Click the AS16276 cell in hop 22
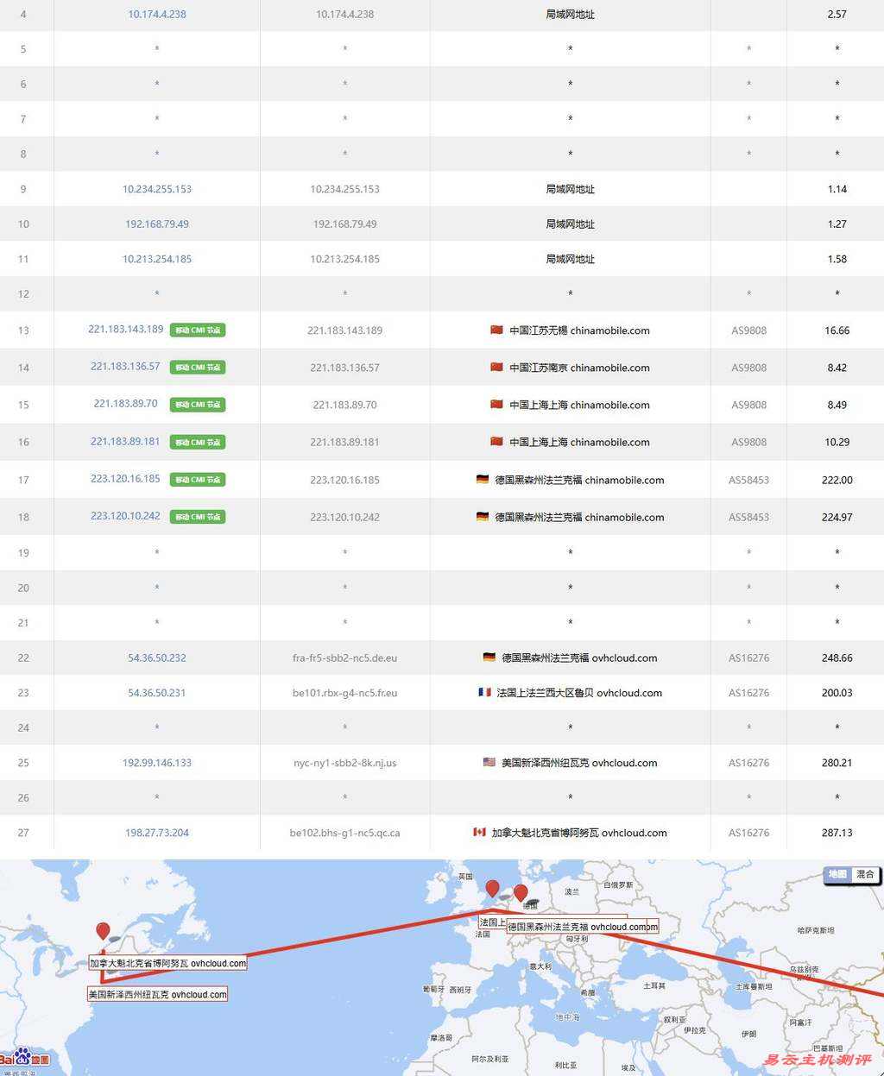The height and width of the screenshot is (1076, 884). coord(749,658)
